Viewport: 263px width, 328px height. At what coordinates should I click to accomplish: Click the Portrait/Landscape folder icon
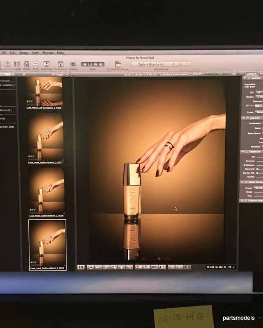pos(118,64)
